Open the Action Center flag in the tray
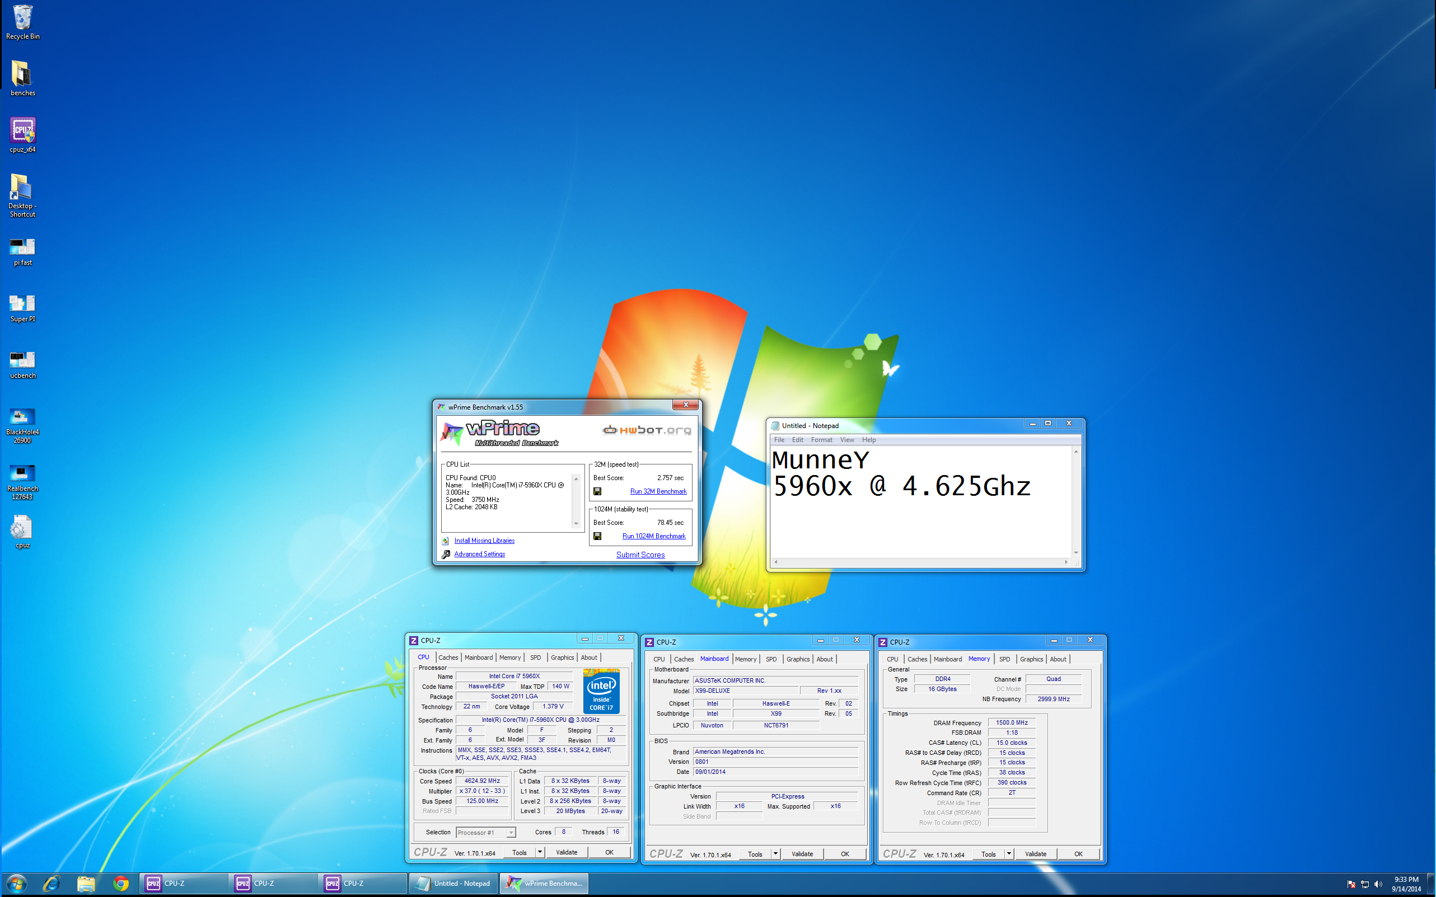 [1351, 885]
